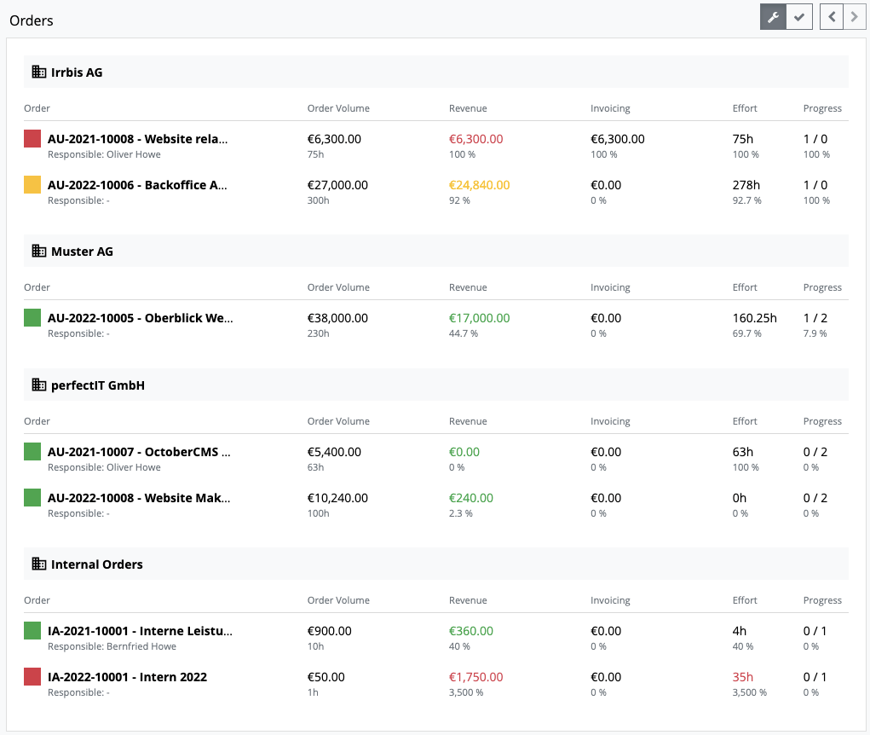This screenshot has width=870, height=735.
Task: Open order IA-2021-10001 - Interne Leistu...
Action: click(140, 631)
